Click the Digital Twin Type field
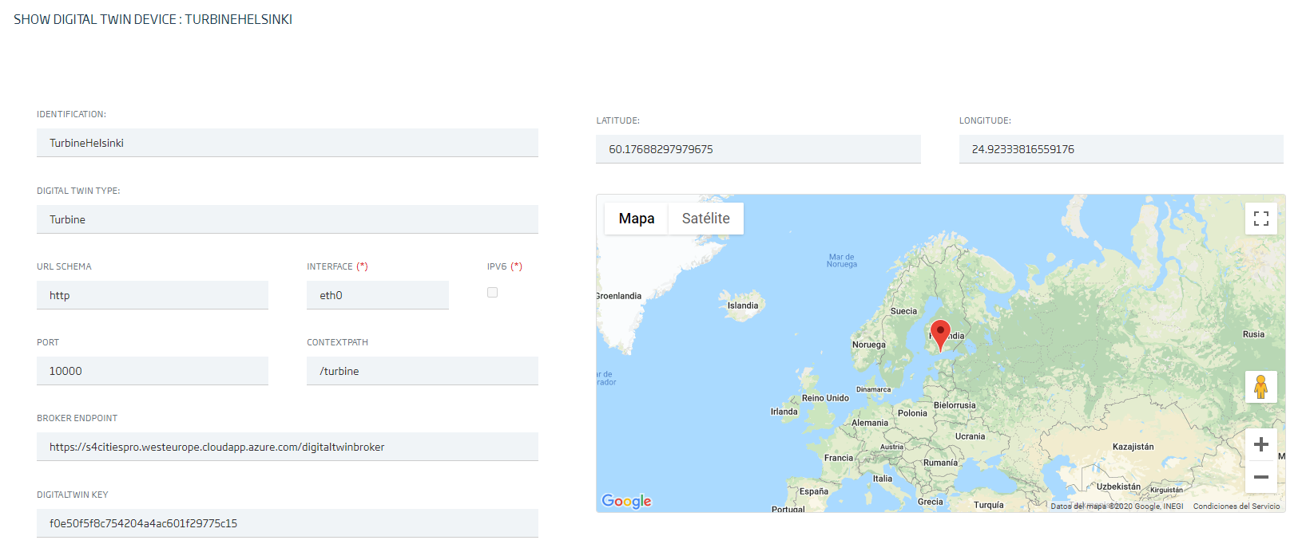The height and width of the screenshot is (552, 1310). [x=287, y=219]
